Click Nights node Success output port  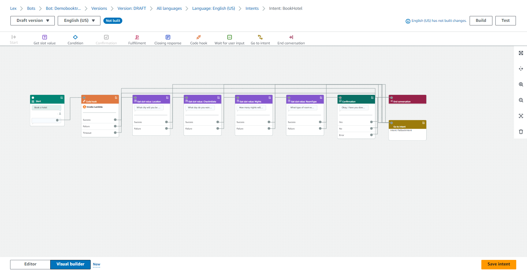tap(269, 122)
